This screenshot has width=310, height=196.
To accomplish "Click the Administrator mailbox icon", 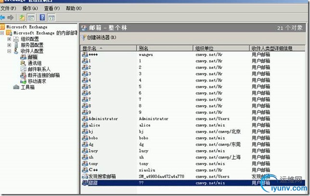I will point(85,119).
